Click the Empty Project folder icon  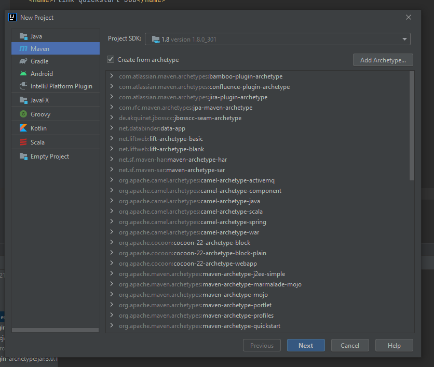coord(23,156)
